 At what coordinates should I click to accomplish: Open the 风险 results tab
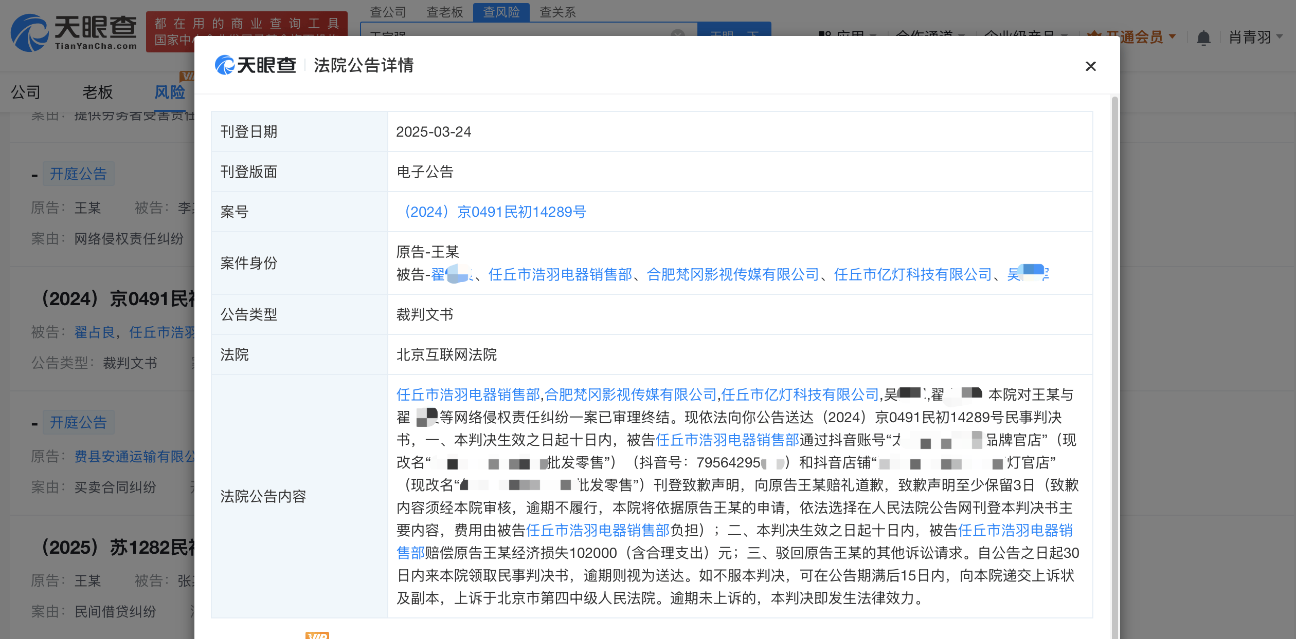coord(170,92)
